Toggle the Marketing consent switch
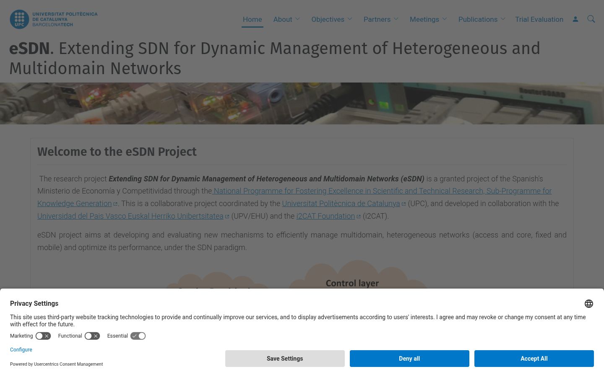Viewport: 604px width, 377px height. coord(43,336)
